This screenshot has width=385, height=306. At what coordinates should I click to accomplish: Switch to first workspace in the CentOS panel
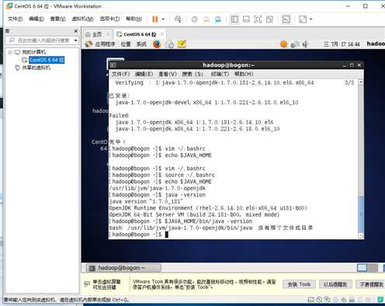[x=362, y=268]
